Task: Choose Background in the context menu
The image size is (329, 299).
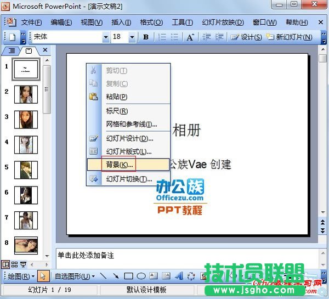Action: coord(119,165)
